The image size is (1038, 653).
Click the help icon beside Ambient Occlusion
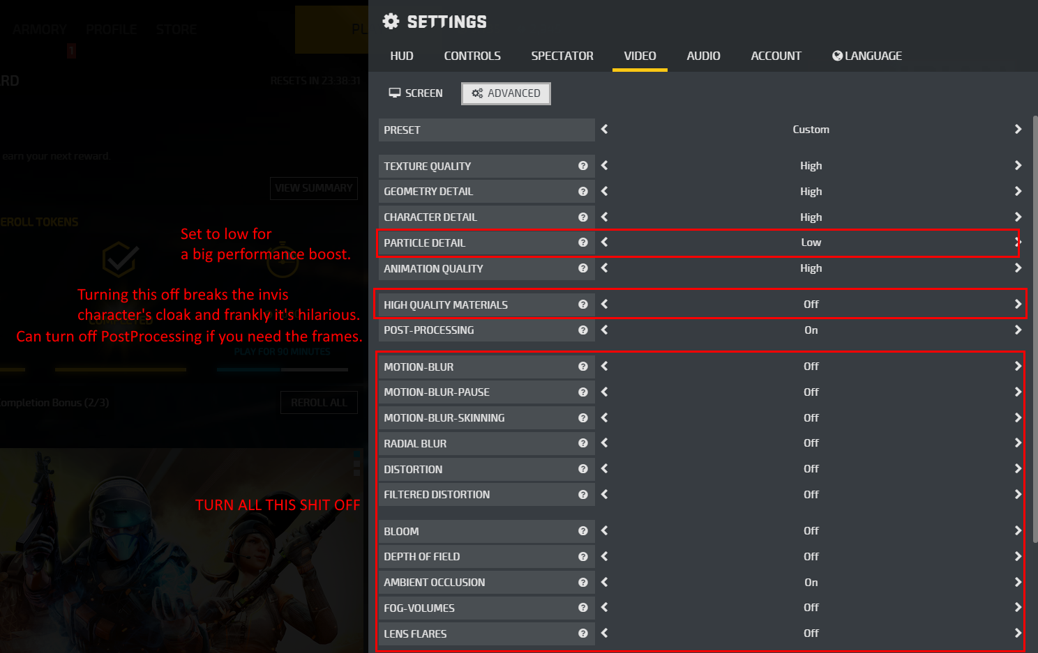pos(582,583)
